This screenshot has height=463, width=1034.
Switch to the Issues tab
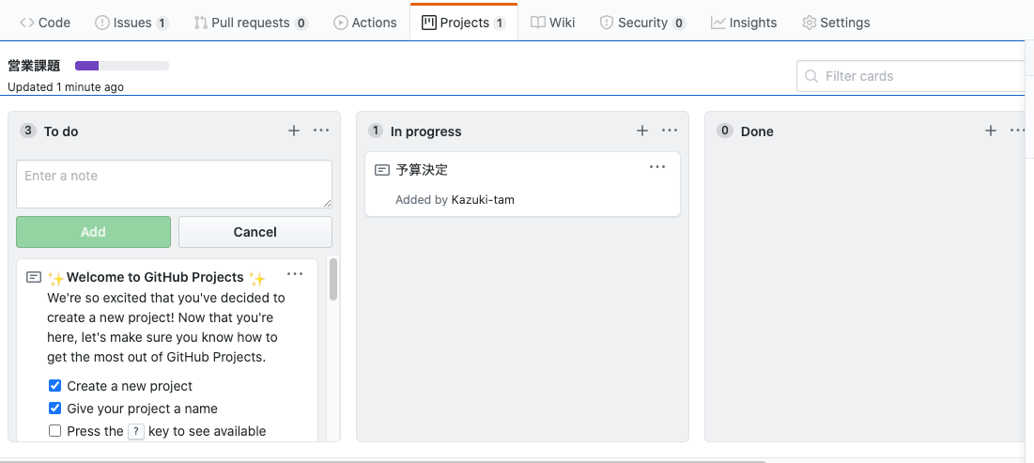[x=131, y=23]
